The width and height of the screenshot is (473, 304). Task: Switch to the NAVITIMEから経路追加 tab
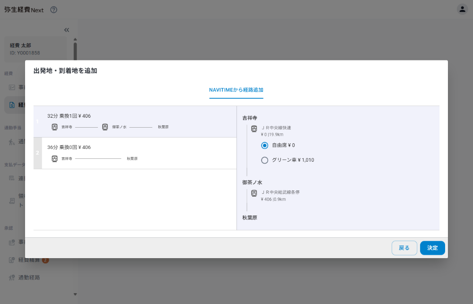236,89
